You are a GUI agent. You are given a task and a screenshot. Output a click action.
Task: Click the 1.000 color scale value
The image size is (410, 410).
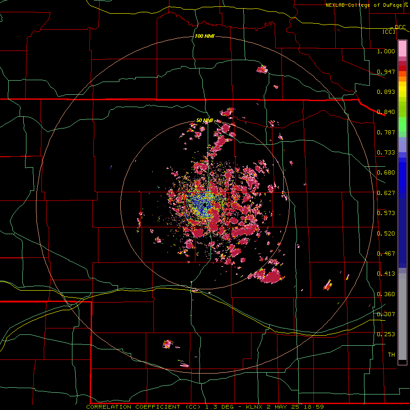(x=386, y=51)
